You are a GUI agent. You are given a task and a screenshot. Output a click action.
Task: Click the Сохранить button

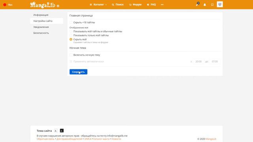click(x=78, y=72)
